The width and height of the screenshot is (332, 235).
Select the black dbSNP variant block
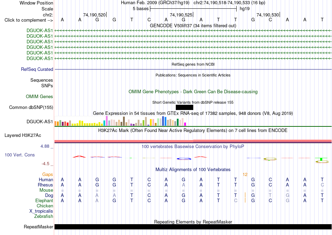[x=185, y=108]
